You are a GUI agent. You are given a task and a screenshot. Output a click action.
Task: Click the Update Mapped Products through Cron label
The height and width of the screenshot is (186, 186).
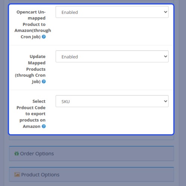pyautogui.click(x=30, y=69)
